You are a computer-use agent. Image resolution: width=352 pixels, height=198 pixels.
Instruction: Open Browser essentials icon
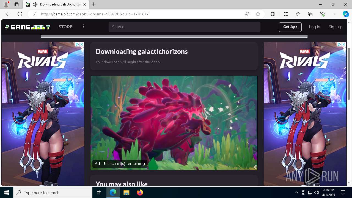point(322,14)
